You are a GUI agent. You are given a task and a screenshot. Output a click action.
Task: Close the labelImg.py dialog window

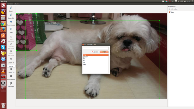83,44
